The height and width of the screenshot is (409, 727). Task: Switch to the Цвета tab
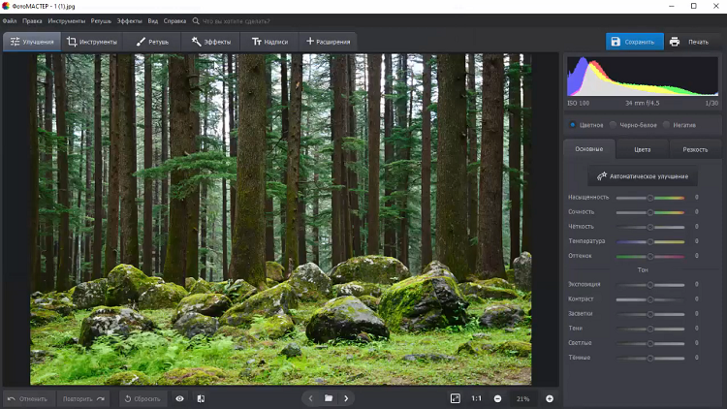point(642,149)
